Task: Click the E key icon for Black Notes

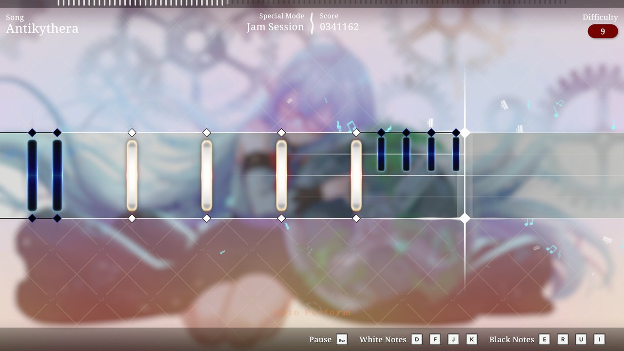Action: [544, 339]
